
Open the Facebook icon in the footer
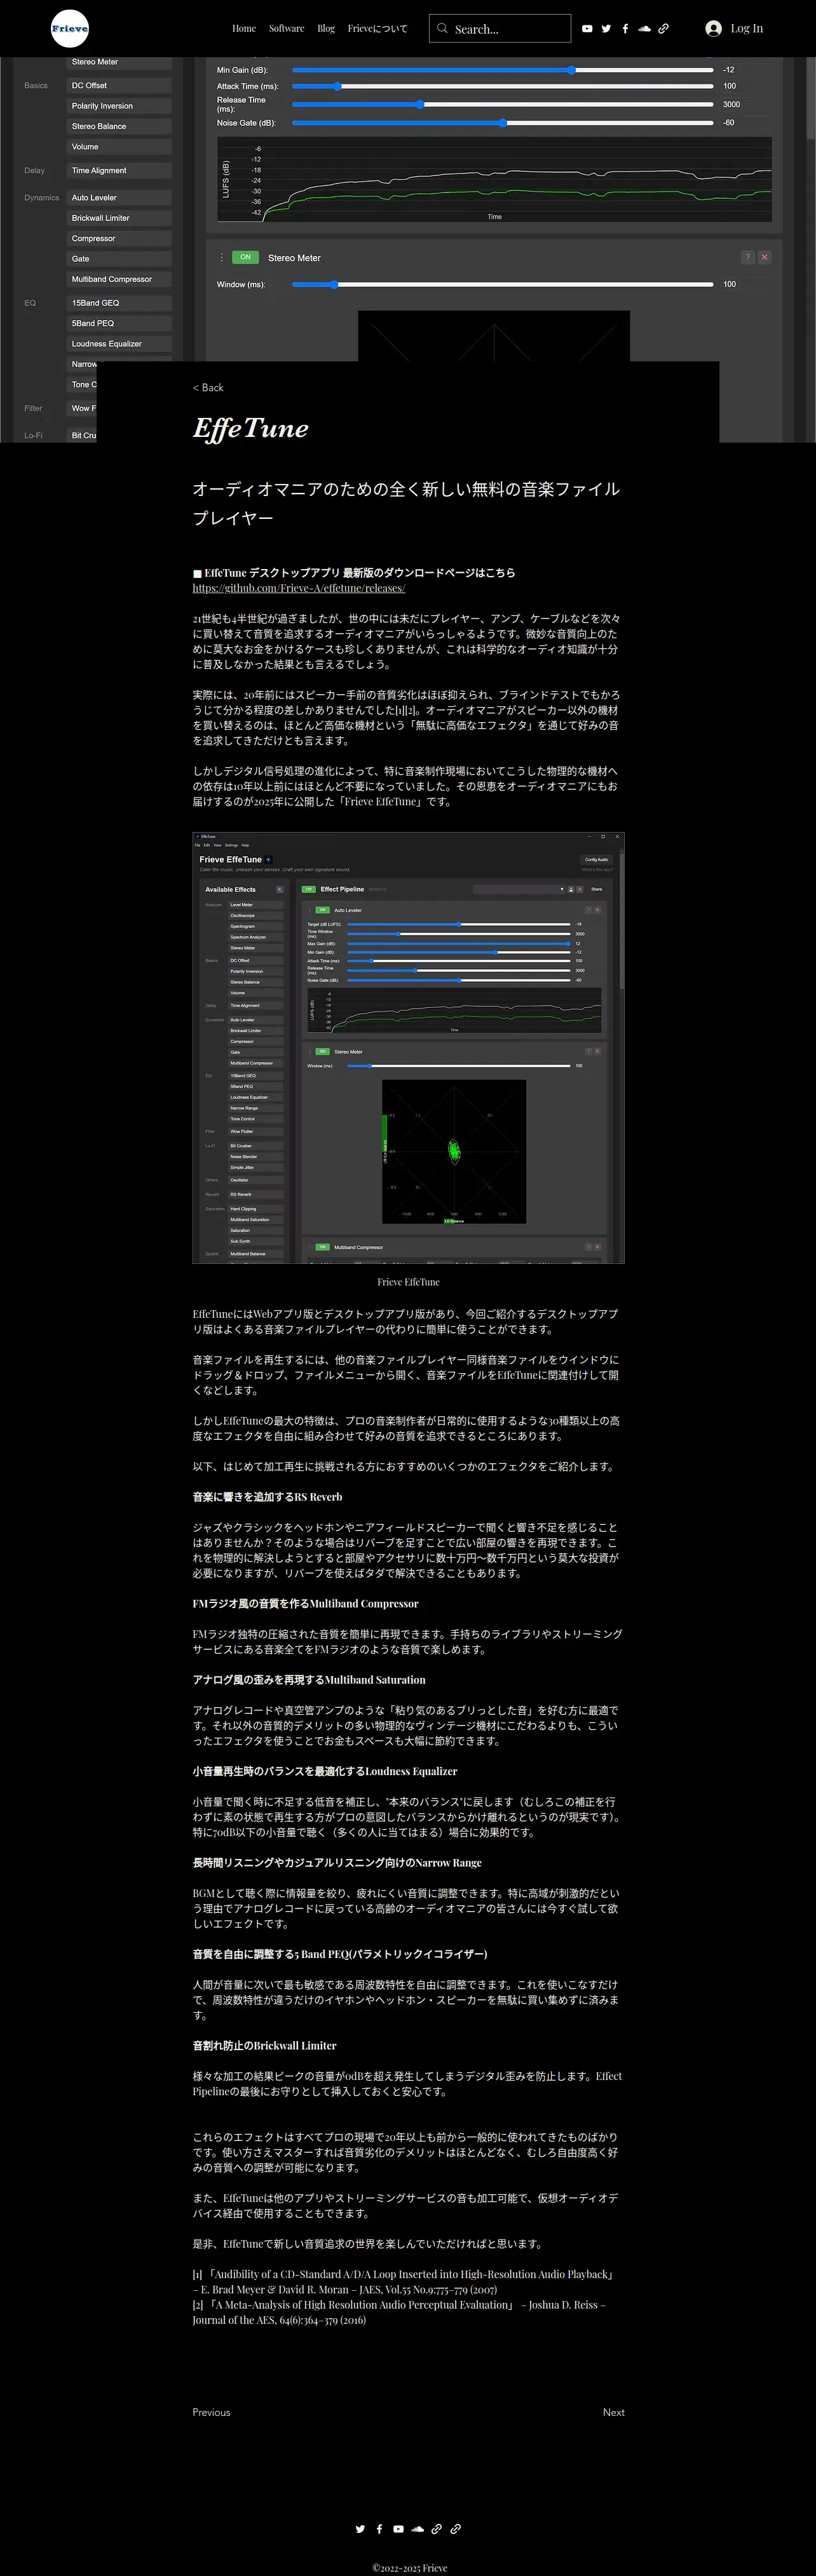[379, 2529]
